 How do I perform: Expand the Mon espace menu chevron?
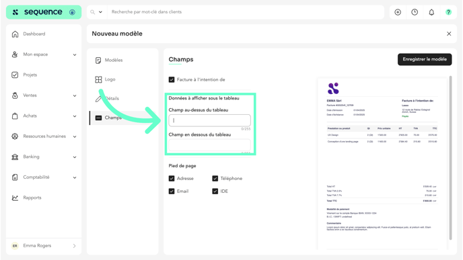[x=75, y=55]
